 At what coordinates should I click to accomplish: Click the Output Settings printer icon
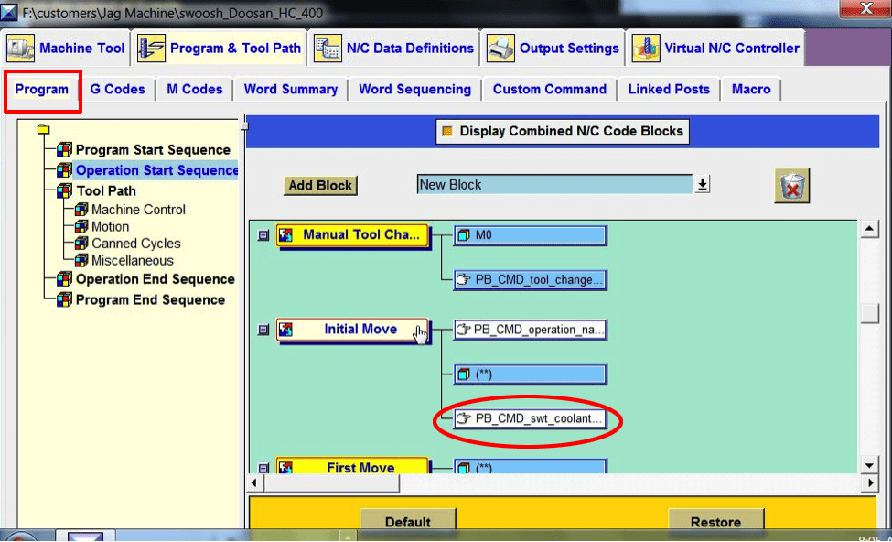pyautogui.click(x=500, y=49)
